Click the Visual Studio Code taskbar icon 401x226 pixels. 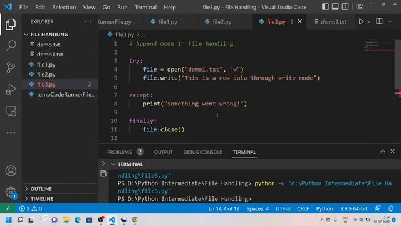[112, 220]
